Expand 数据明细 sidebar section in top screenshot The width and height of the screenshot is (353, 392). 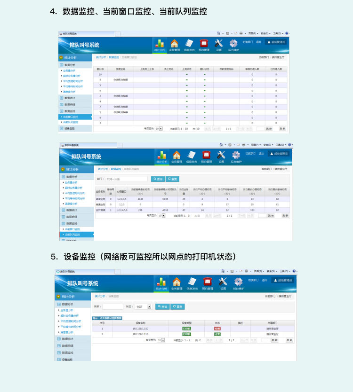[75, 104]
